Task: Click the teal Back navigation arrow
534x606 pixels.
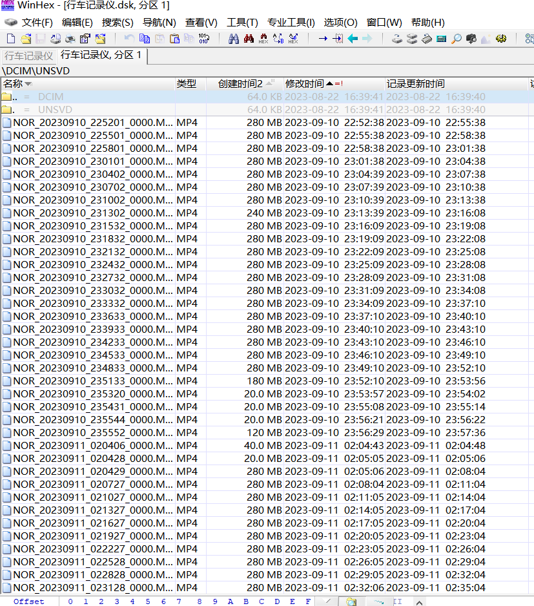Action: pyautogui.click(x=353, y=39)
